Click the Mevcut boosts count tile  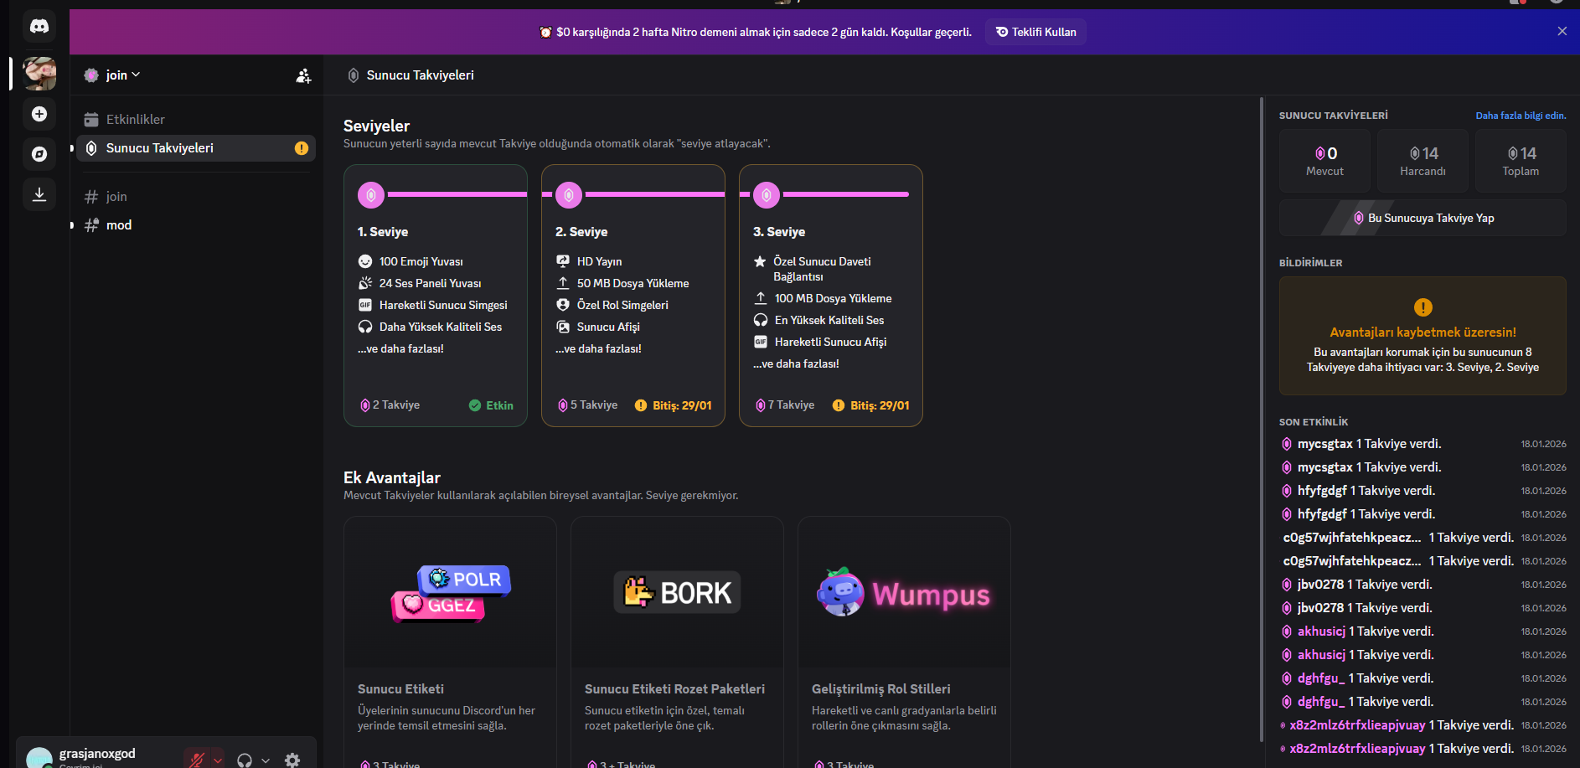pyautogui.click(x=1324, y=161)
